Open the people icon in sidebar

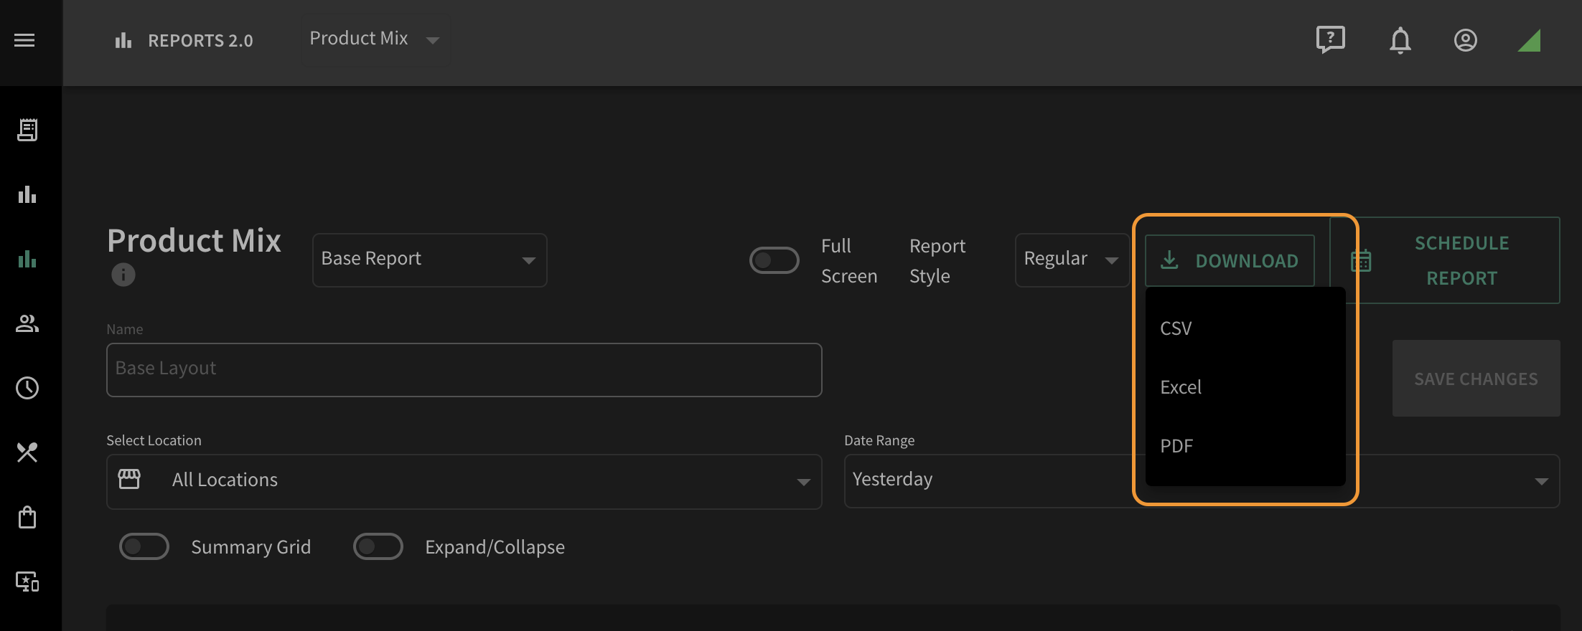(27, 323)
